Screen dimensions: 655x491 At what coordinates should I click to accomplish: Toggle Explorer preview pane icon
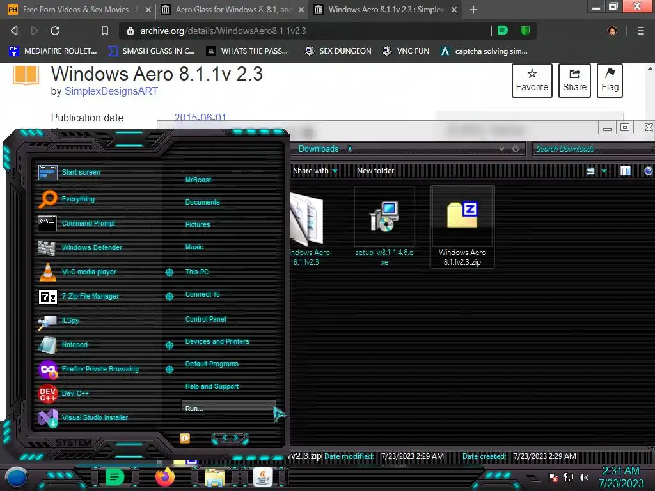point(626,171)
